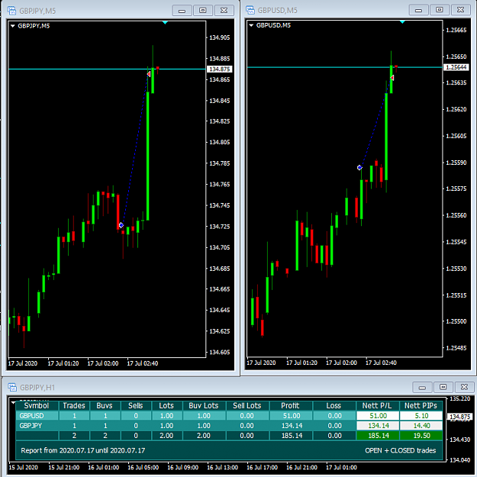Click cyan chart shift marker in GBPUSD,M5

(402, 22)
